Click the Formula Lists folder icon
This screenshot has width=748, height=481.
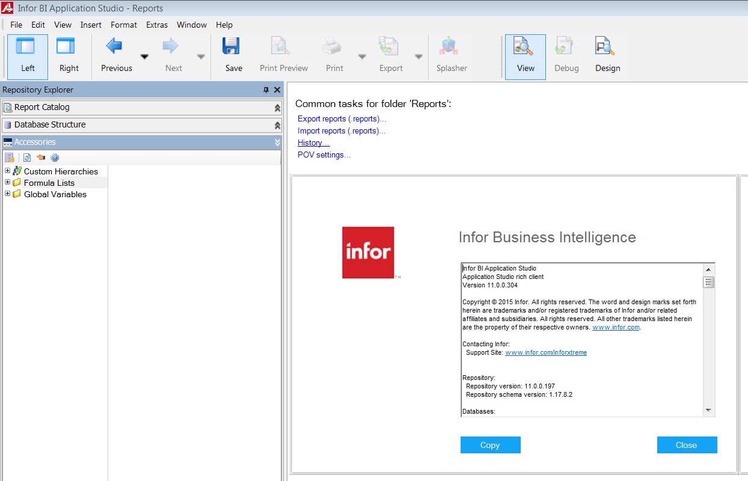pyautogui.click(x=17, y=182)
